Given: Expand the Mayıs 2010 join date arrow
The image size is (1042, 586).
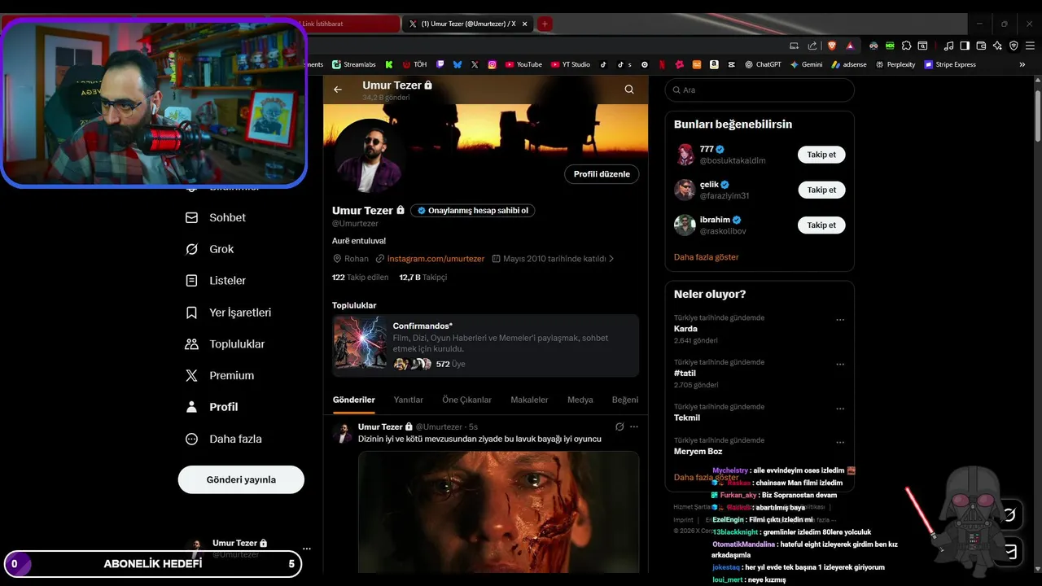Looking at the screenshot, I should click(x=611, y=259).
